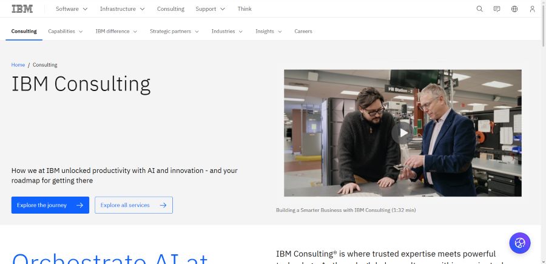Open the globe region selector icon
Image resolution: width=546 pixels, height=264 pixels.
click(x=514, y=8)
